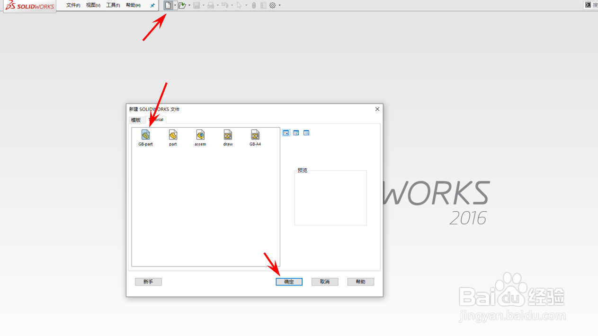Screen dimensions: 598x336
Task: Click the SOLIDWORKS logo in the top-left
Action: click(x=30, y=6)
